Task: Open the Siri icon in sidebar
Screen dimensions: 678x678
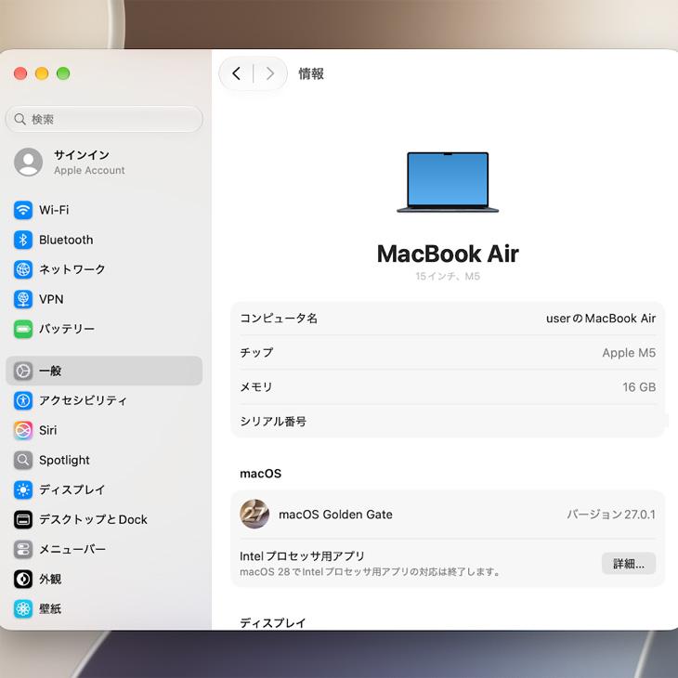Action: [23, 431]
